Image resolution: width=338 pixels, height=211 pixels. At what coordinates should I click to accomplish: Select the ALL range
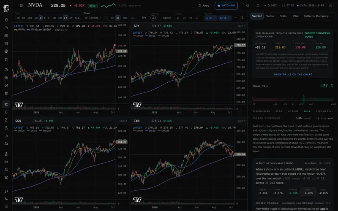(x=77, y=18)
